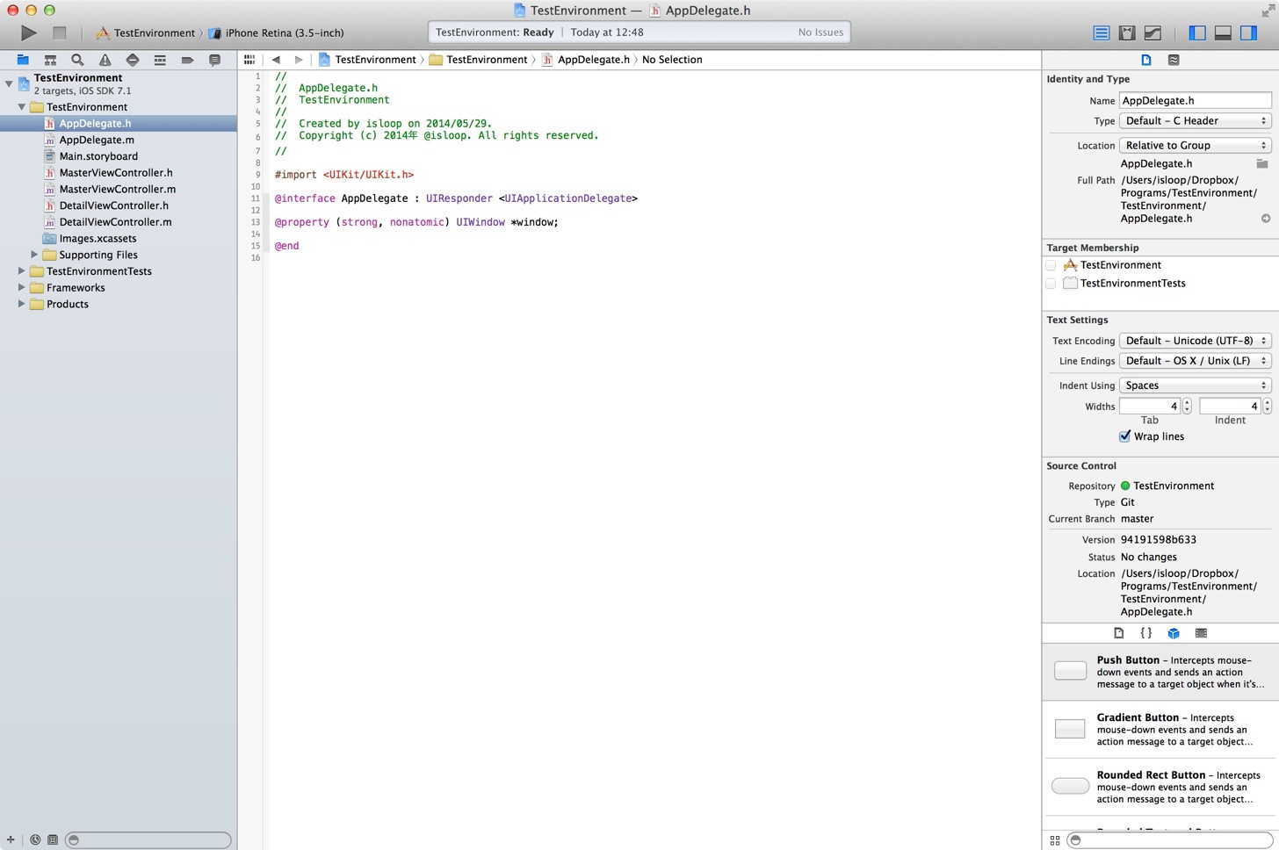Show the Project navigator folder icon

click(23, 60)
